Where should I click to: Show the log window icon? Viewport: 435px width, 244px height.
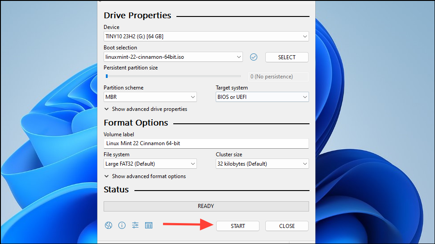point(149,225)
